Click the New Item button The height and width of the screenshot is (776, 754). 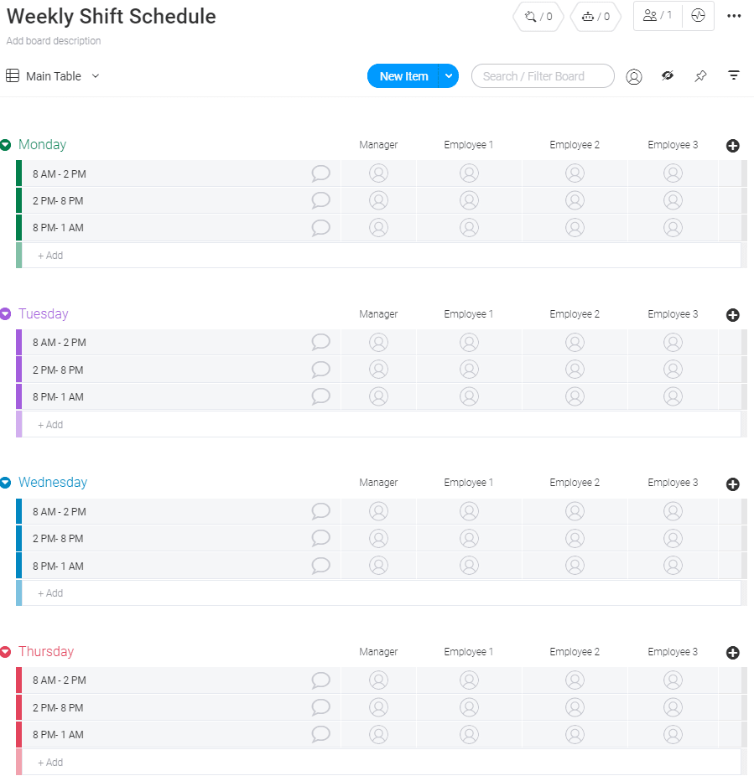coord(403,76)
